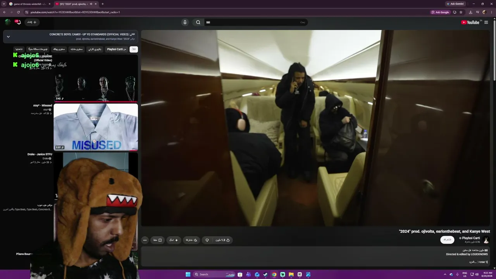
Task: Select the first 'All' filter chip
Action: tap(134, 49)
